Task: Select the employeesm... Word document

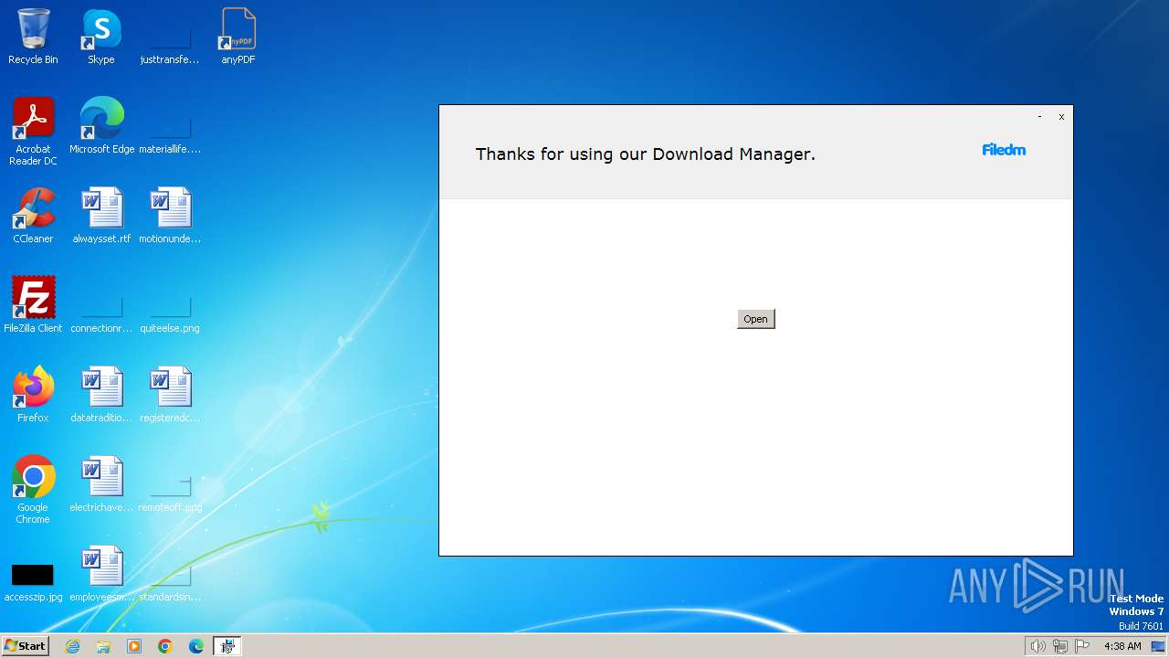Action: [101, 574]
